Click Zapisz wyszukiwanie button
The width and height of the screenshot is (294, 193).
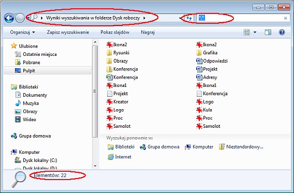pos(68,32)
